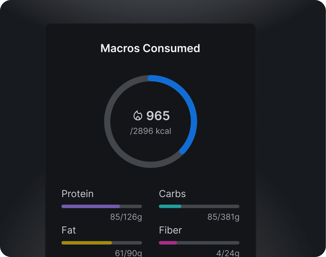The width and height of the screenshot is (326, 257).
Task: Click the unfilled gray part of Fiber bar
Action: tap(208, 243)
